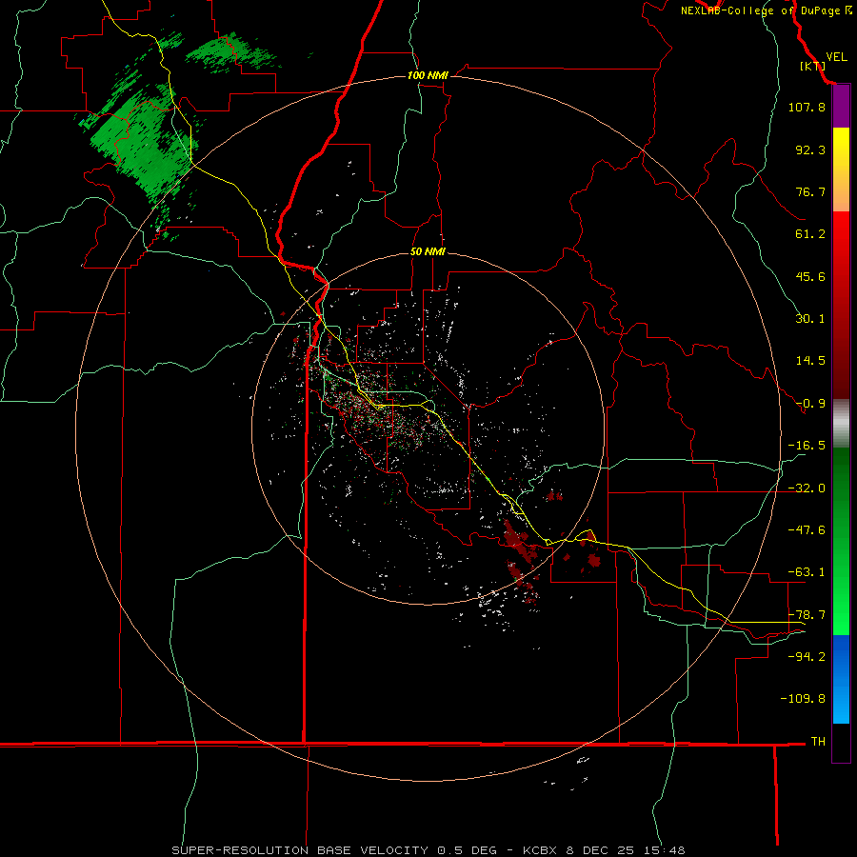This screenshot has width=857, height=857.
Task: Select the 107.8 scale value
Action: [807, 107]
